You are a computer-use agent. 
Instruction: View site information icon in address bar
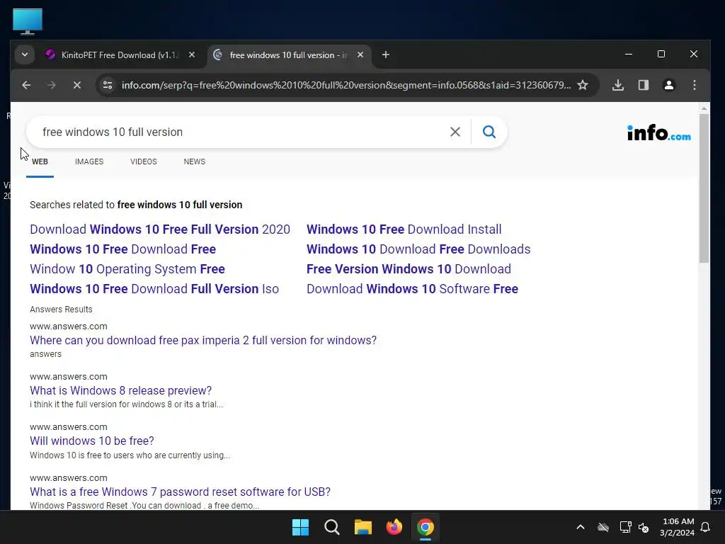pos(108,85)
